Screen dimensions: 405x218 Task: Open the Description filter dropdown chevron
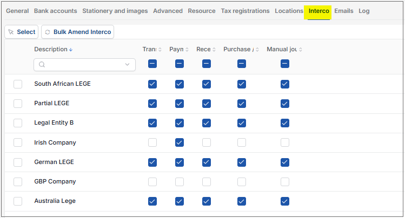click(127, 64)
